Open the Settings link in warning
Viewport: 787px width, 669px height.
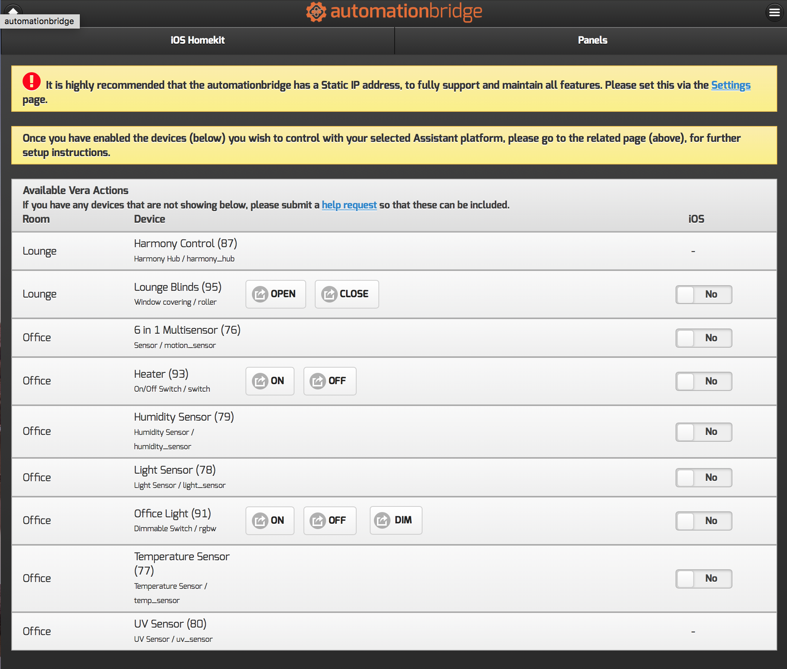[x=731, y=85]
